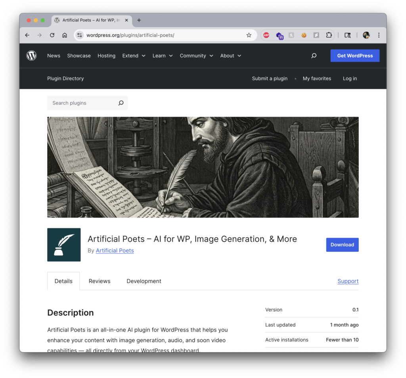Open the AdBlock Plus extension icon
Image resolution: width=406 pixels, height=378 pixels.
(x=266, y=35)
